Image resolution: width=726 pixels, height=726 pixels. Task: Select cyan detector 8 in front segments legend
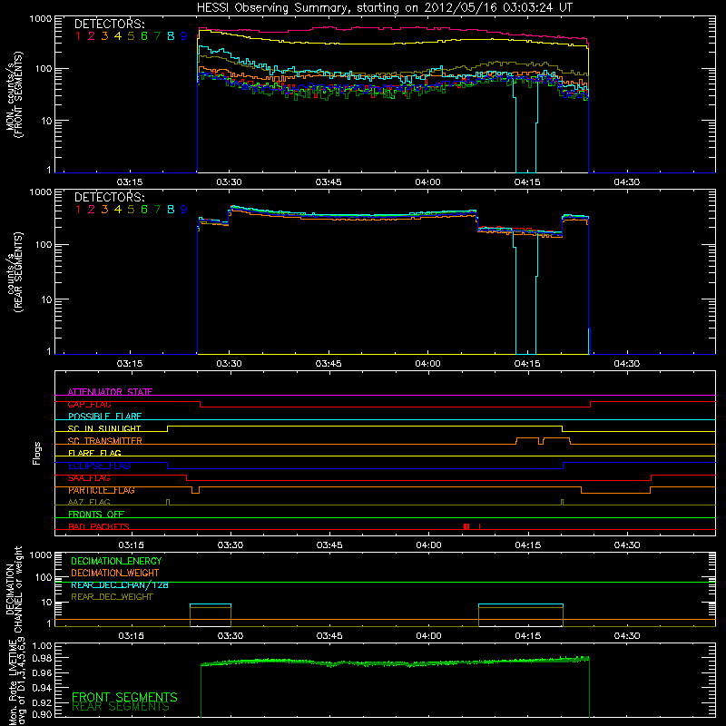[x=171, y=36]
